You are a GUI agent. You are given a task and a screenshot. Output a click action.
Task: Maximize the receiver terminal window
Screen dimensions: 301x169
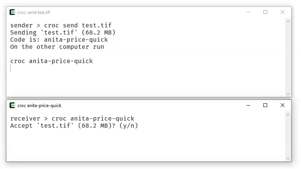coord(265,106)
